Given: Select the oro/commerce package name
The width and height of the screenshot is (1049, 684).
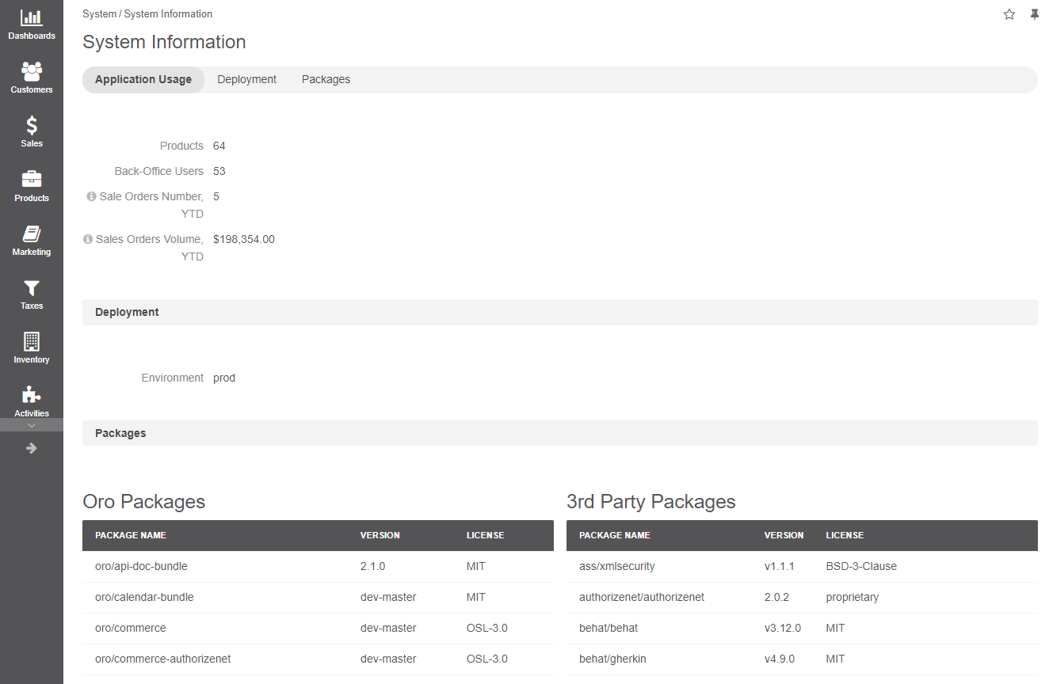Looking at the screenshot, I should click(x=131, y=628).
